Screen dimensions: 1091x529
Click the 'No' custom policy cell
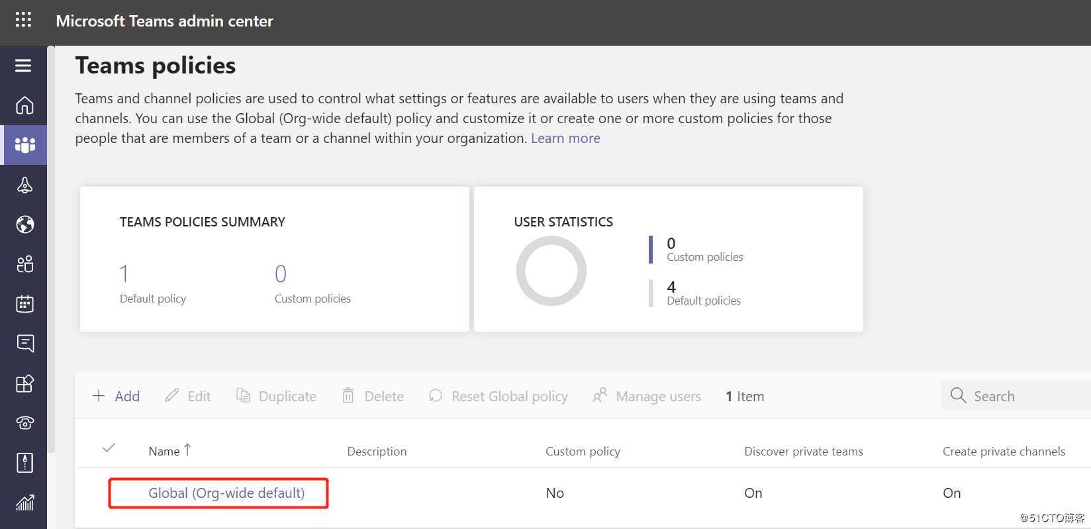point(555,493)
